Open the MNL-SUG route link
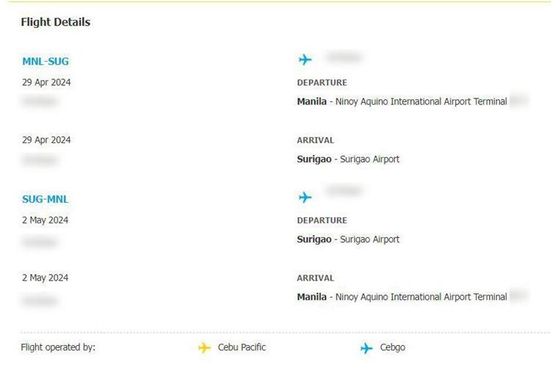The height and width of the screenshot is (365, 551). click(x=46, y=62)
